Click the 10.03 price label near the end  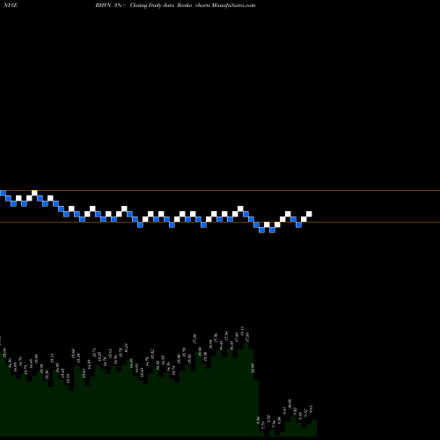290,404
